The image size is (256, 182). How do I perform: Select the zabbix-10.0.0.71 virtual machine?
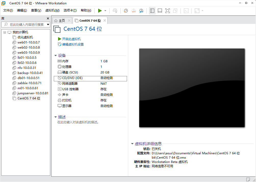[29, 83]
